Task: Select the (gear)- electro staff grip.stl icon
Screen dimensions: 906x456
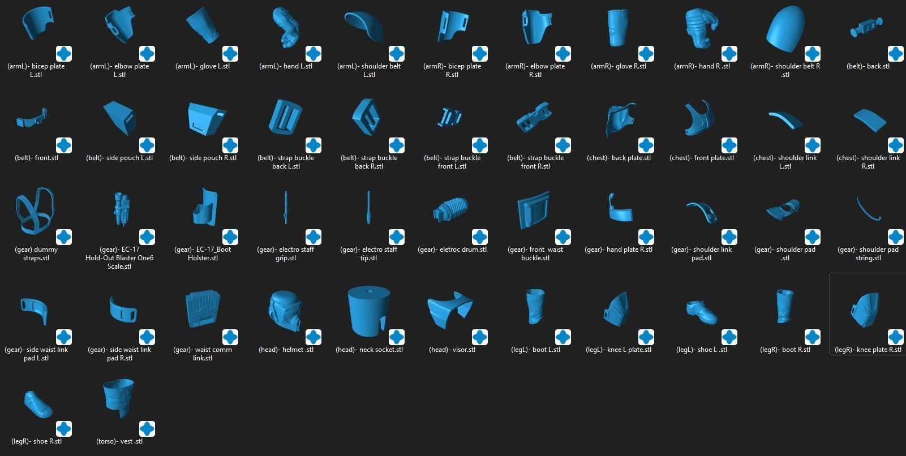Action: point(286,208)
